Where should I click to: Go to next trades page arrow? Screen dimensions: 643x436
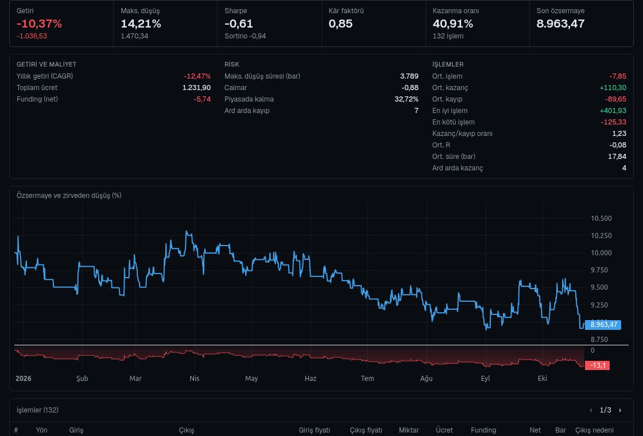[x=619, y=410]
